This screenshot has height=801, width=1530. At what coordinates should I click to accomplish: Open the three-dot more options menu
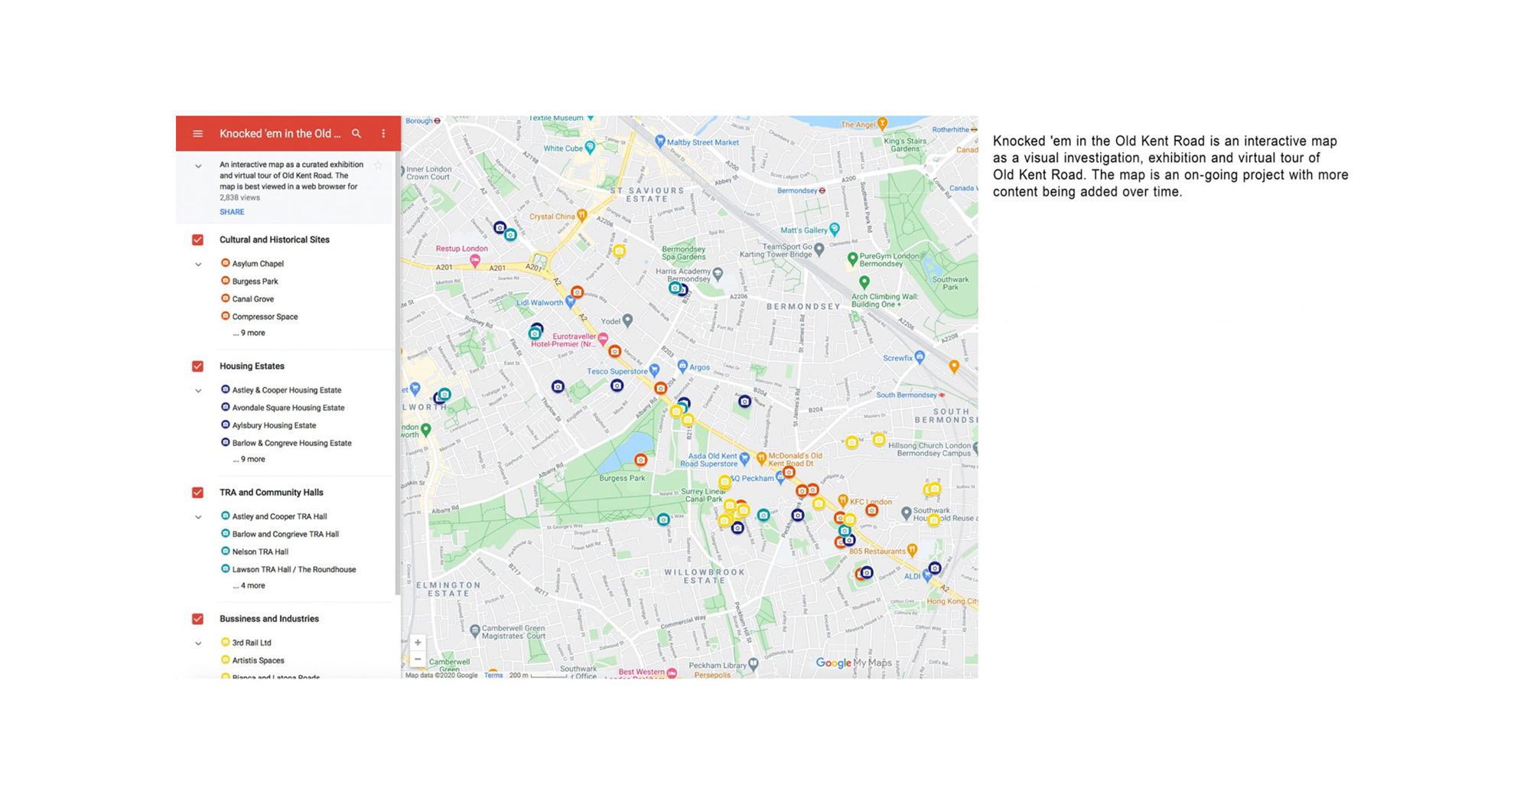point(383,134)
